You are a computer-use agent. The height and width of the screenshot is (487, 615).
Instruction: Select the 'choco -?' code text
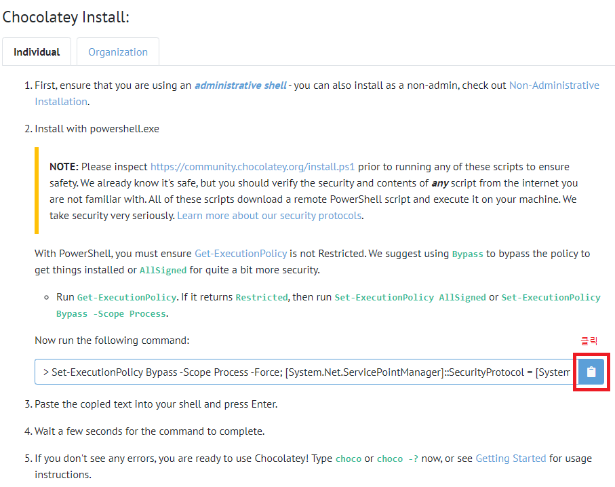pos(397,459)
